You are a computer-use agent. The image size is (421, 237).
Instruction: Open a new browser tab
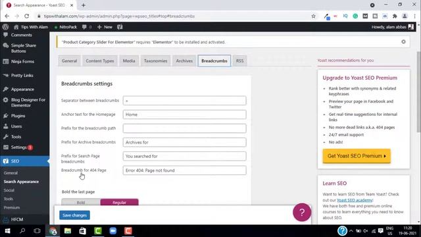(84, 5)
